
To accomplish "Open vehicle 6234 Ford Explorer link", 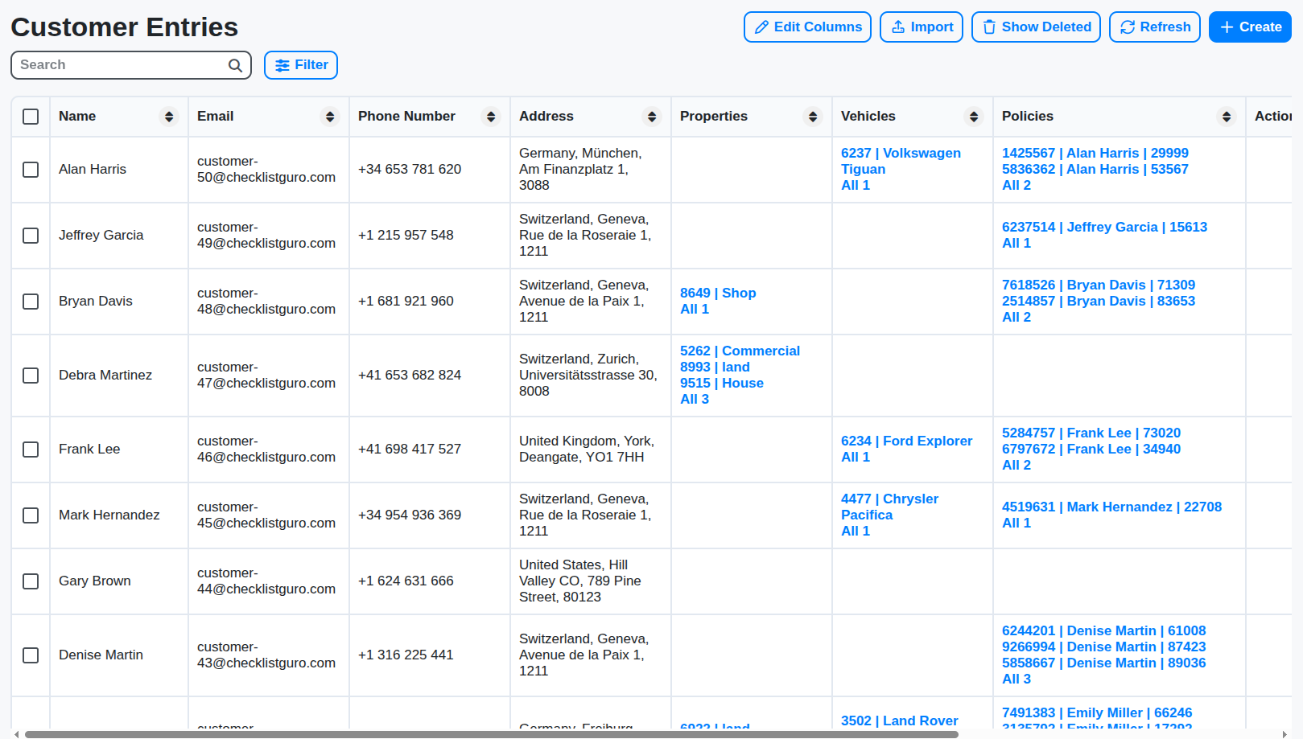I will coord(906,441).
